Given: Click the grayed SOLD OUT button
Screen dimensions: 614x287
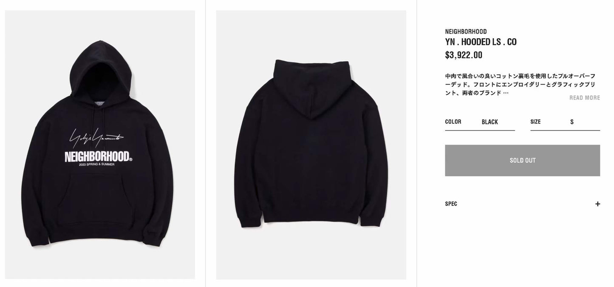Looking at the screenshot, I should [523, 160].
